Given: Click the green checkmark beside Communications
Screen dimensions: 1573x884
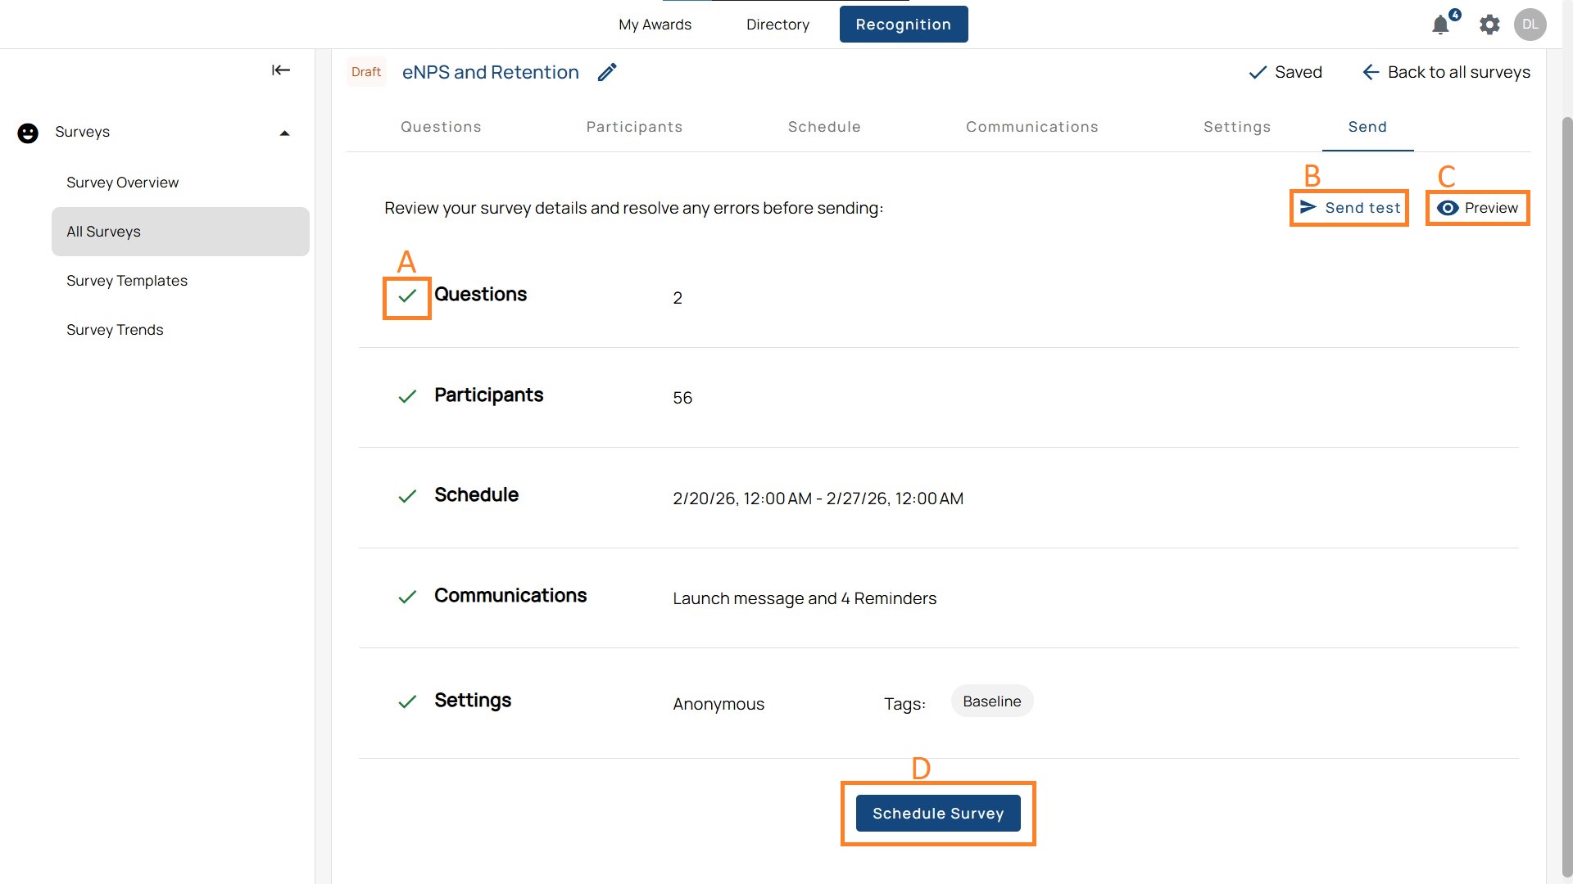Looking at the screenshot, I should click(407, 598).
